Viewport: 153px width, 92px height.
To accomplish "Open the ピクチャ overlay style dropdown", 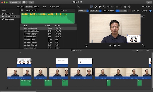I will (83, 11).
